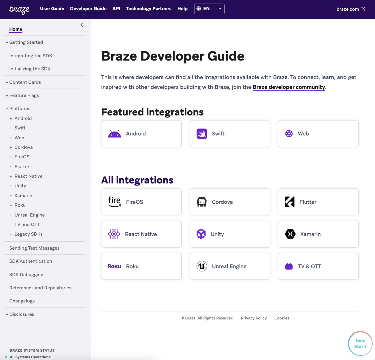Select FireOS in the sidebar tree
Screen dimensions: 375x360
pos(22,157)
